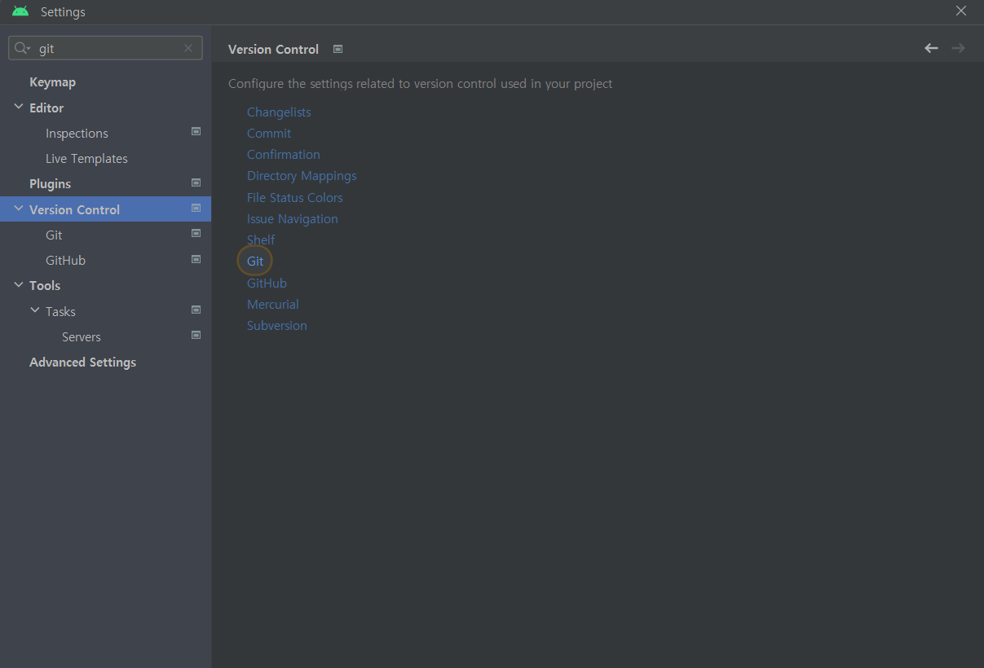Open the Shelf link

[261, 240]
